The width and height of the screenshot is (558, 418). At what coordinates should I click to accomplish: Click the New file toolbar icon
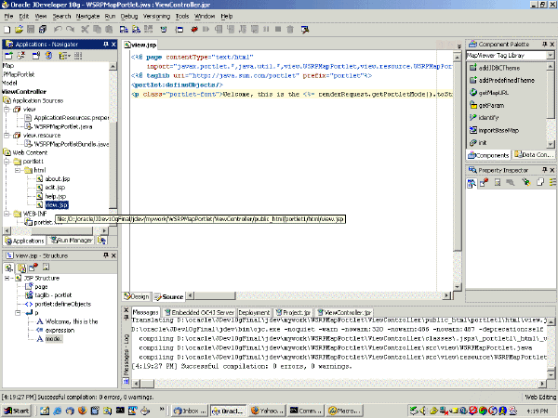[7, 30]
